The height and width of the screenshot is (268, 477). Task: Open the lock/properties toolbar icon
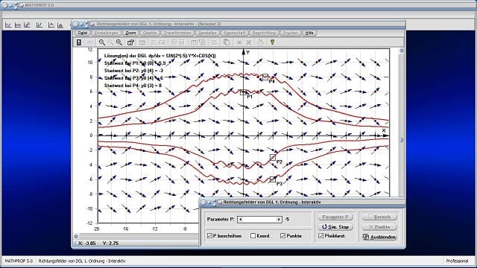[x=131, y=42]
